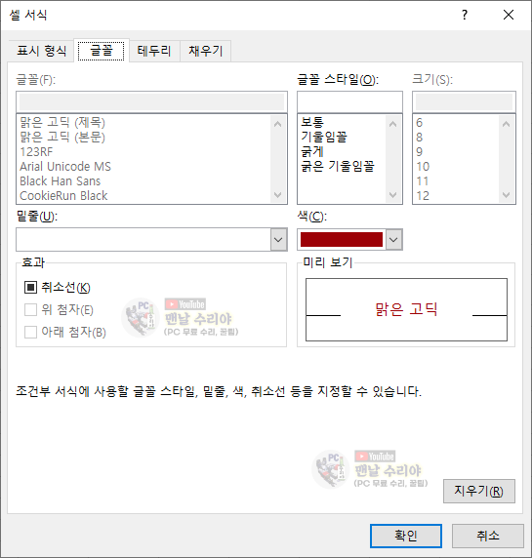Click the size list scroll down arrow

click(x=506, y=195)
